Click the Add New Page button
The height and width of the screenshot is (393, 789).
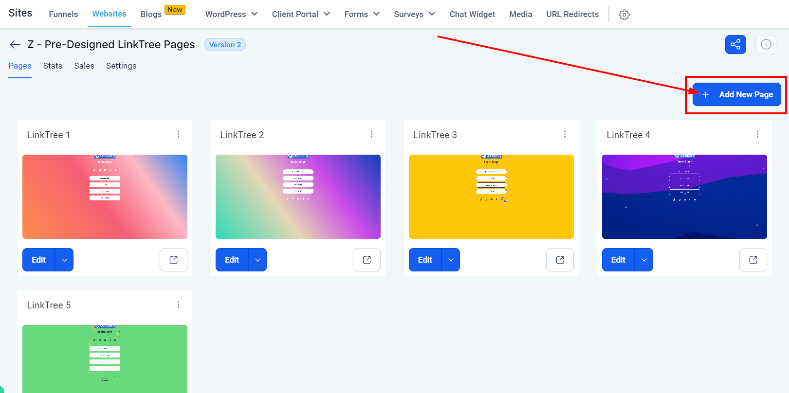pyautogui.click(x=736, y=94)
